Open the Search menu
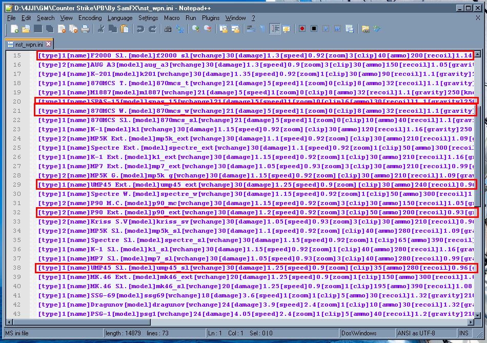 pyautogui.click(x=46, y=18)
